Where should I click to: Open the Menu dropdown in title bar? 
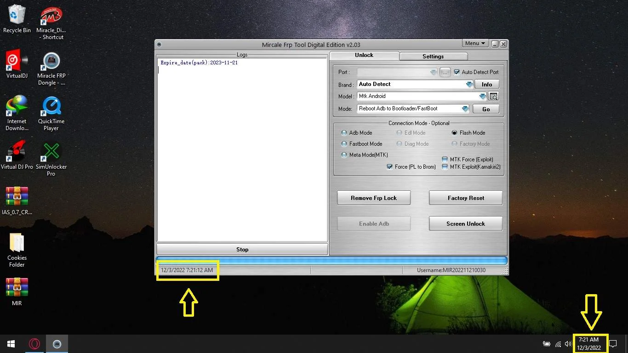click(x=475, y=44)
